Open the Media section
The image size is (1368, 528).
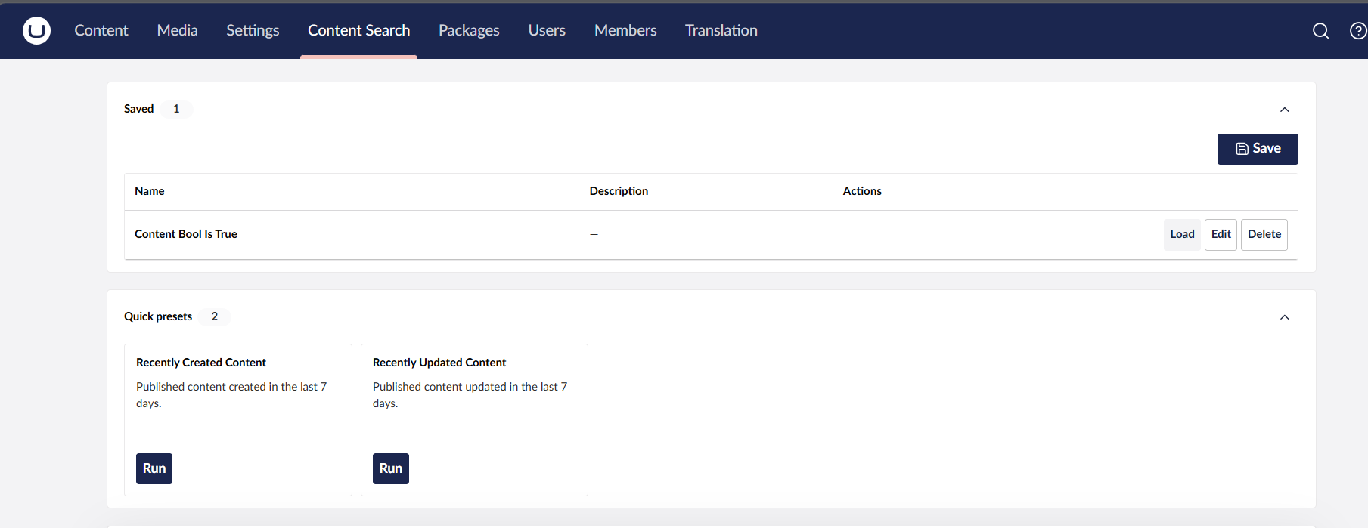pyautogui.click(x=177, y=30)
